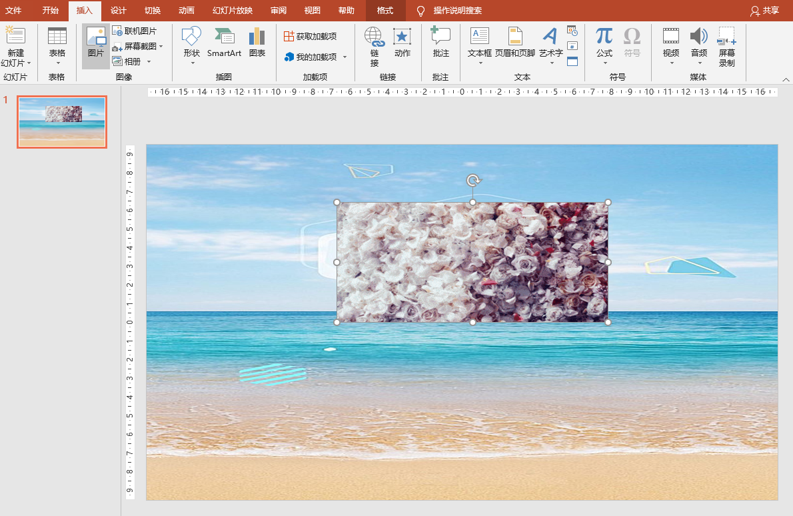Select slide 1 thumbnail in the panel
793x516 pixels.
pos(62,122)
